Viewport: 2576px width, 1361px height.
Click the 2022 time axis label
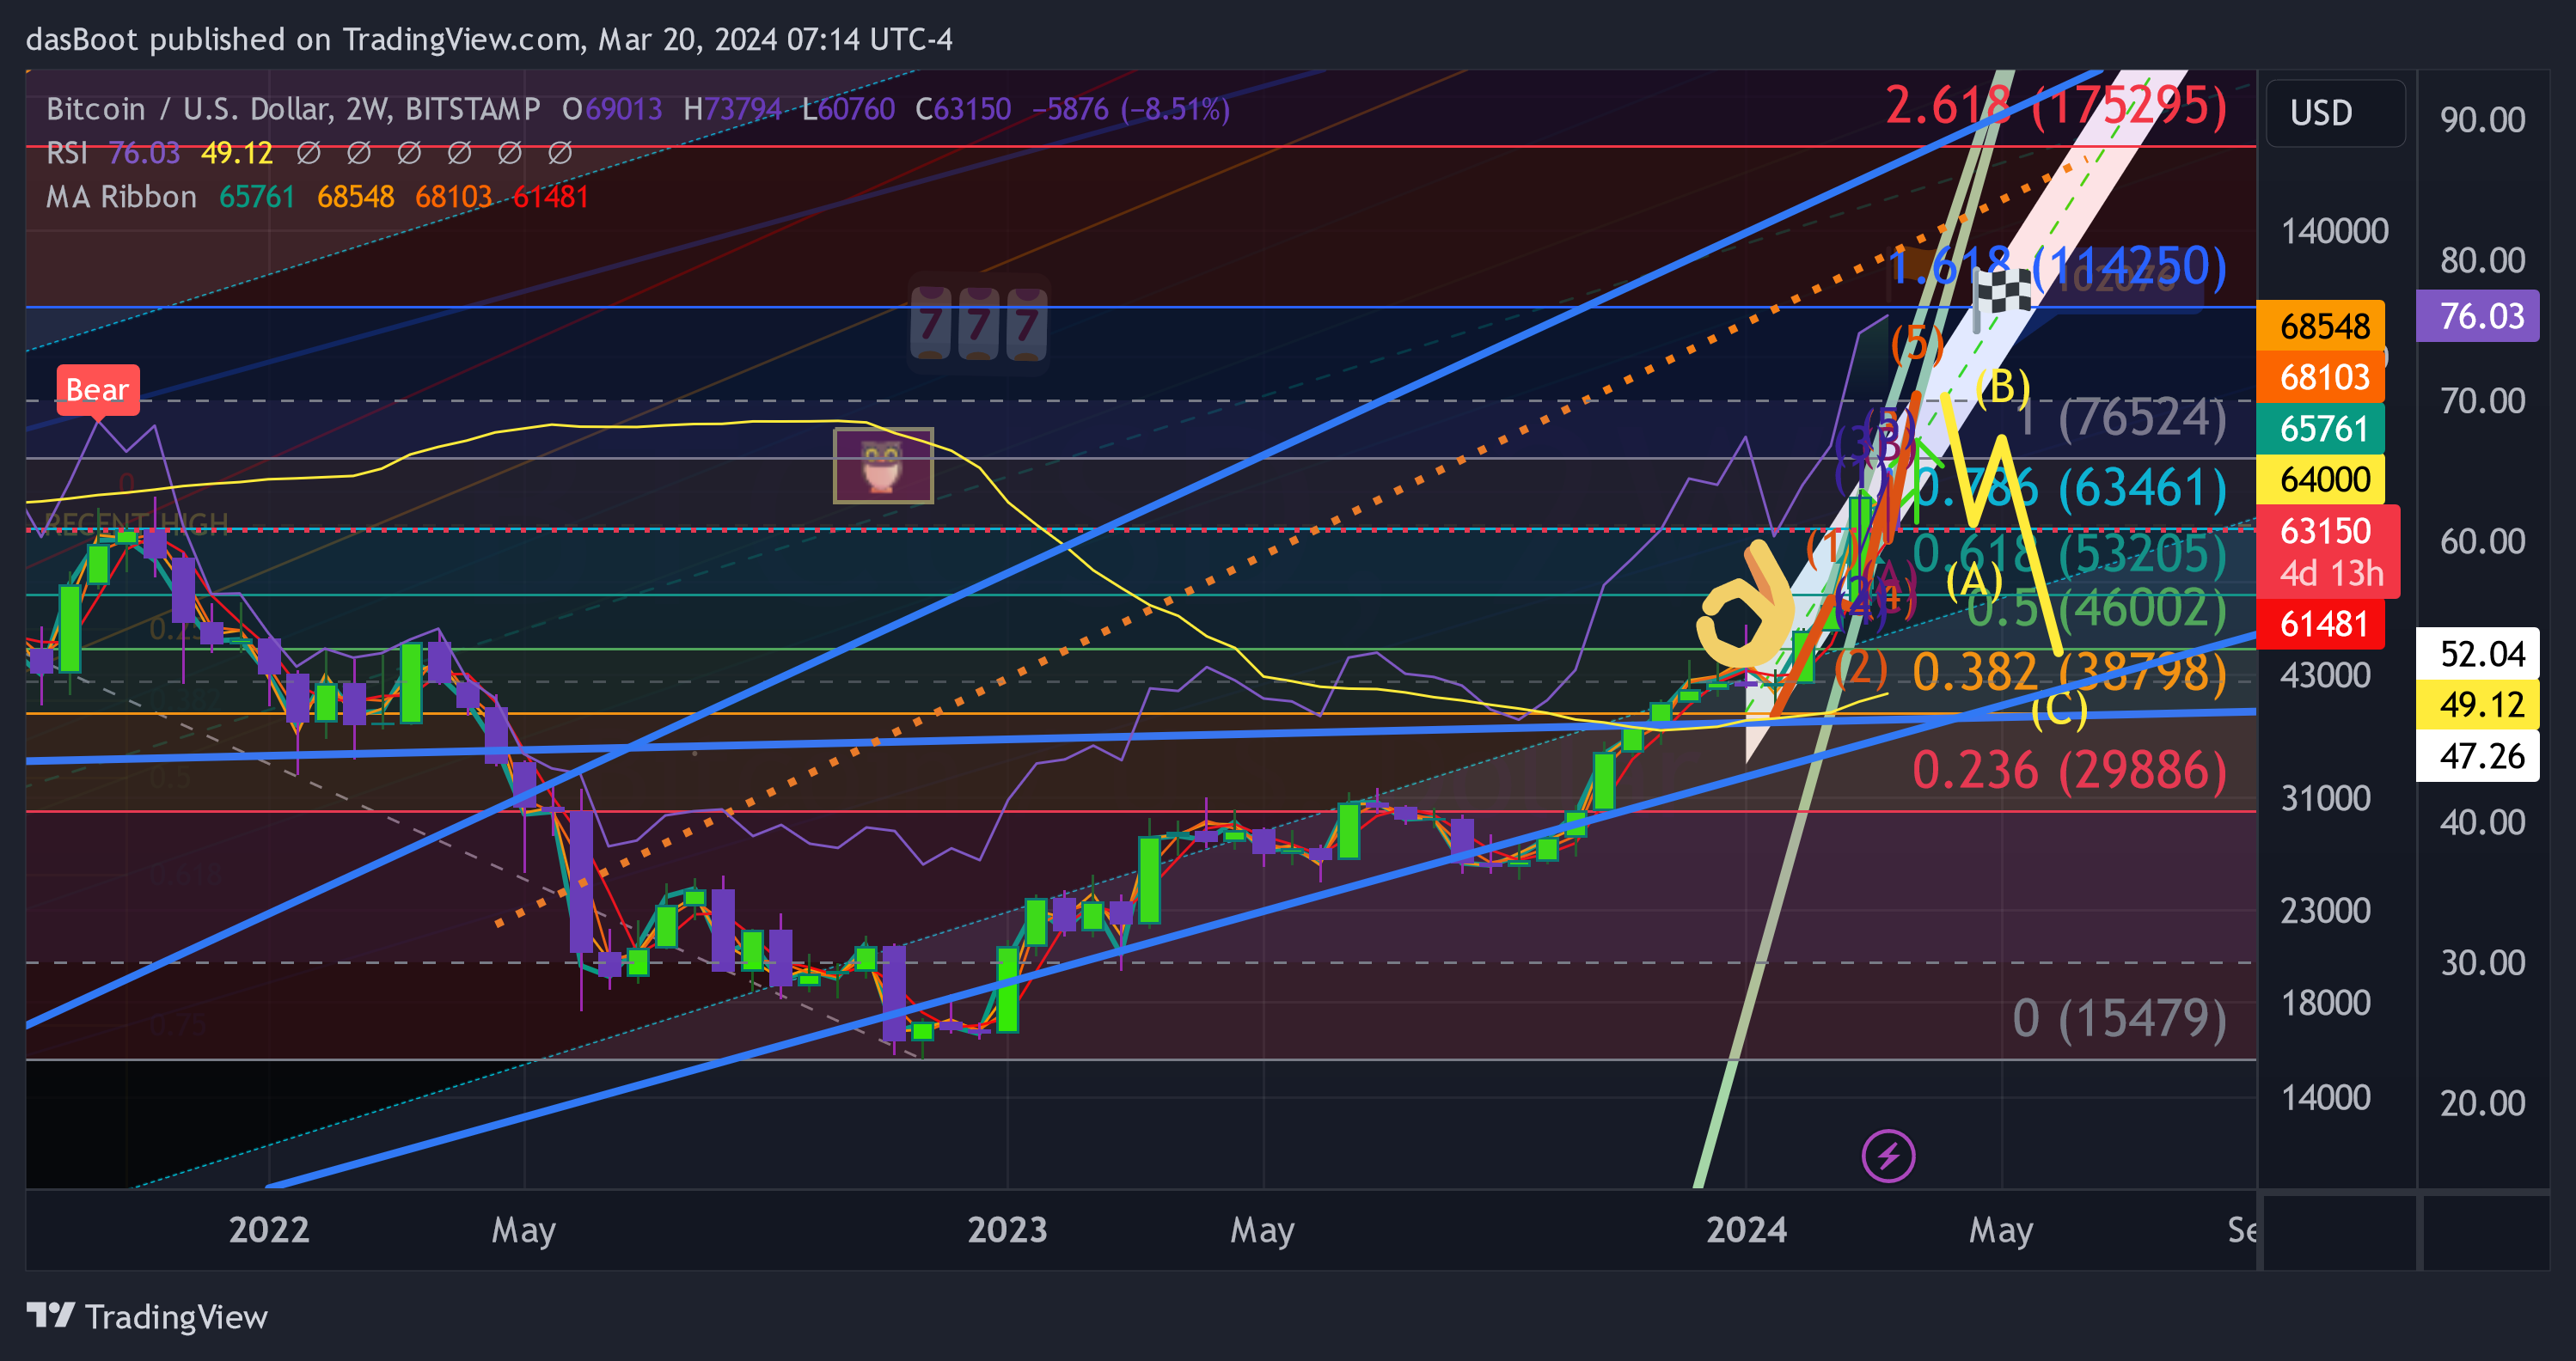point(269,1229)
